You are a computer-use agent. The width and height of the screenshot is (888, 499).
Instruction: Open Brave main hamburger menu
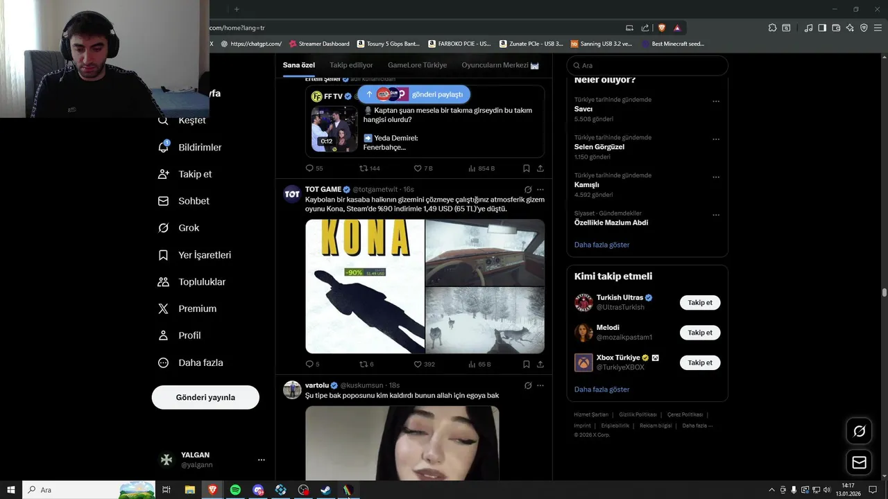878,28
